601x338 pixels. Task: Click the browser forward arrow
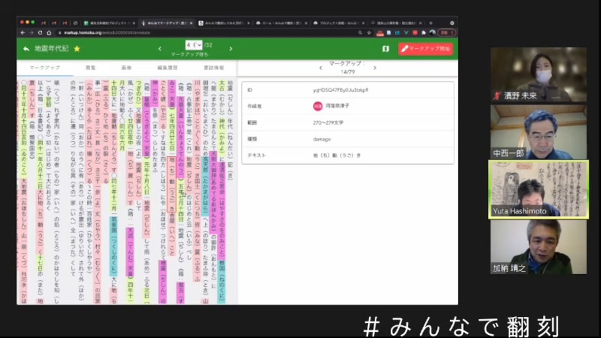31,33
